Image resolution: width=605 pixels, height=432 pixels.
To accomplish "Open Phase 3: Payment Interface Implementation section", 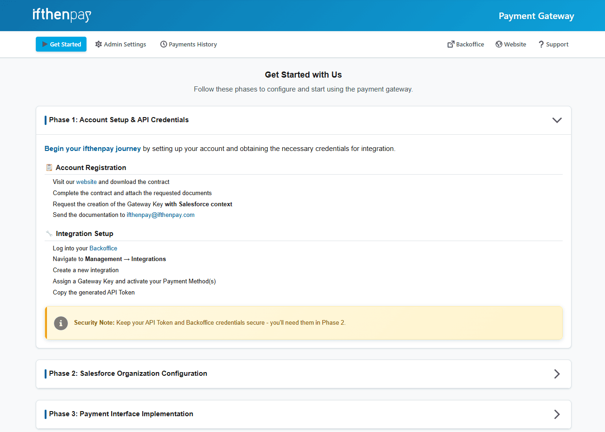I will click(x=304, y=414).
